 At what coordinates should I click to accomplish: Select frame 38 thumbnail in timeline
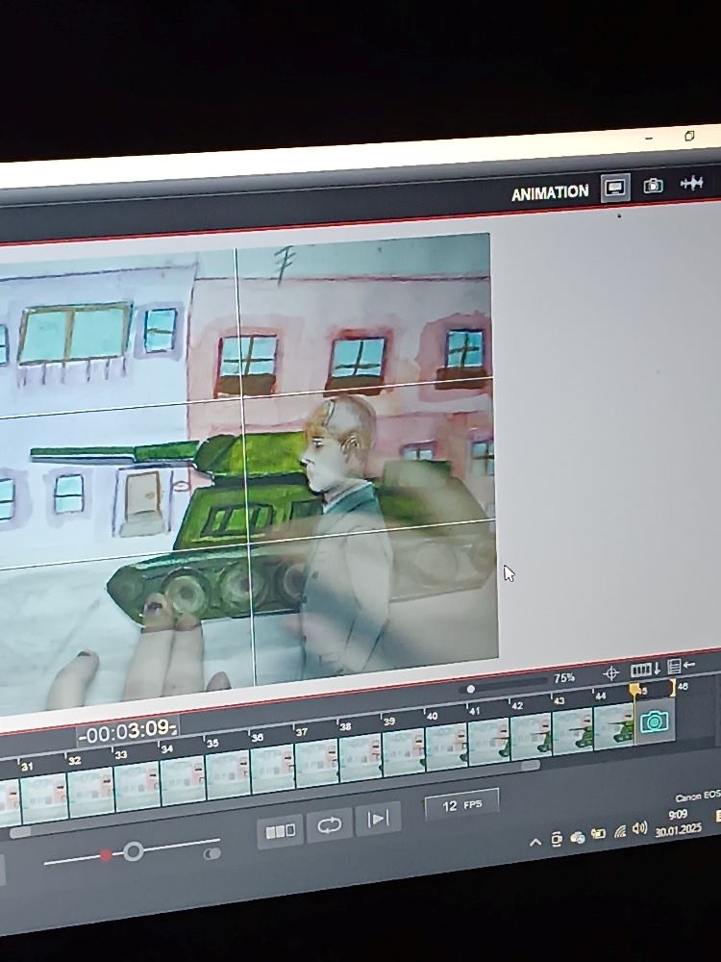pos(360,758)
